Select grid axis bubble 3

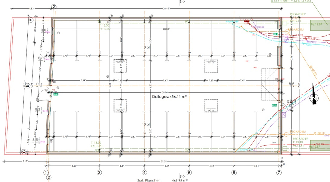99,173
